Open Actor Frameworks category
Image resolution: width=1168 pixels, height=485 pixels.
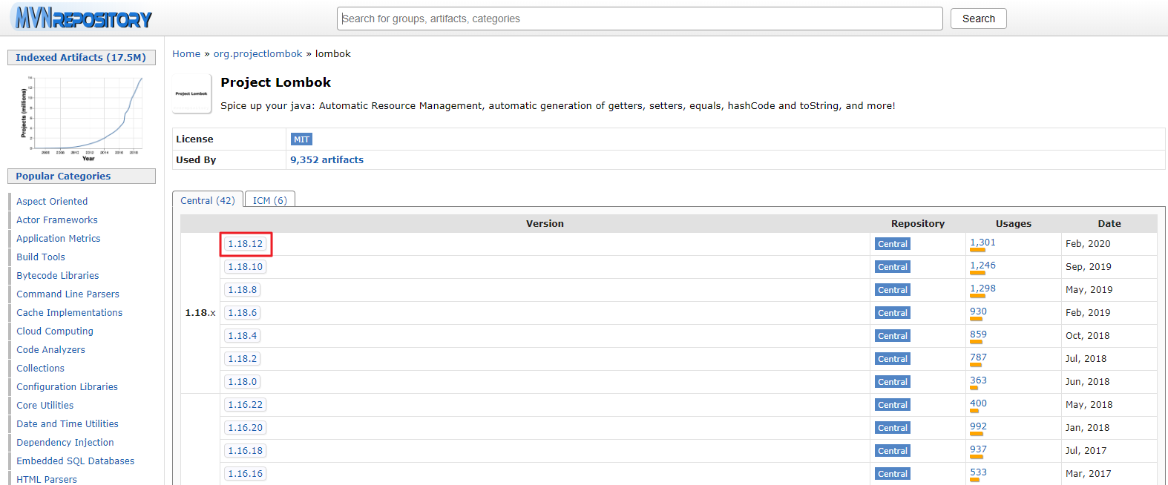(x=57, y=220)
